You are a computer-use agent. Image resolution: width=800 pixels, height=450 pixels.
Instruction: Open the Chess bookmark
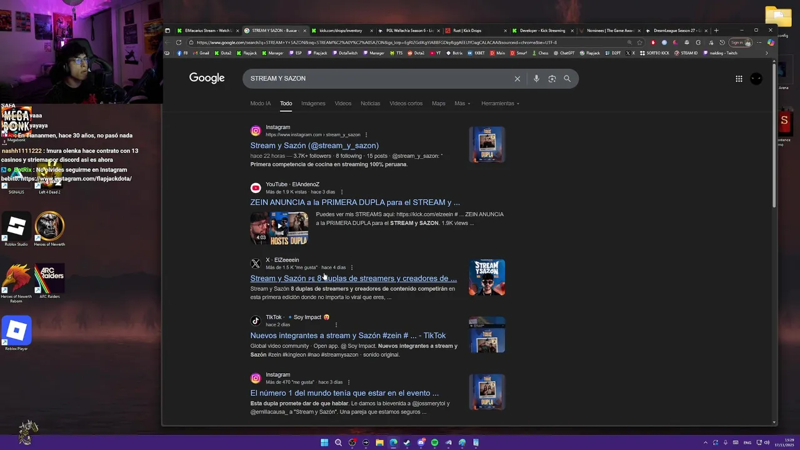pyautogui.click(x=540, y=53)
